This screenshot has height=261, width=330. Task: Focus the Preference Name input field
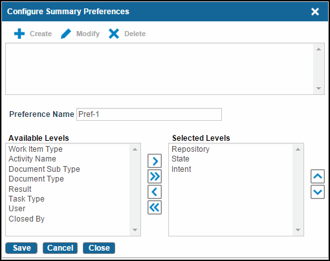pos(149,114)
